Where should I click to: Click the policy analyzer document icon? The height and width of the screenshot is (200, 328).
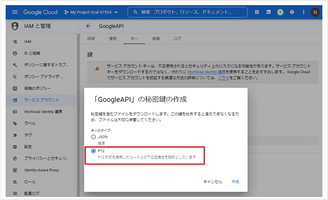click(x=15, y=77)
